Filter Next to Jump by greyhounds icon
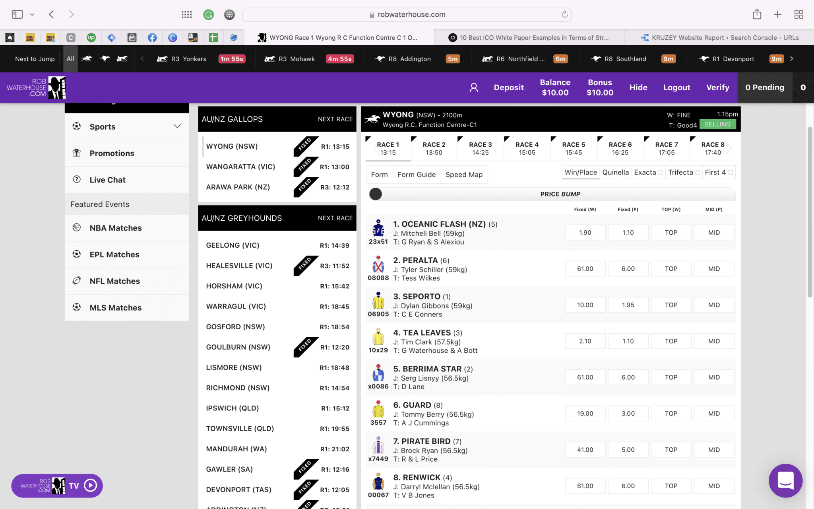The image size is (814, 509). [x=105, y=59]
